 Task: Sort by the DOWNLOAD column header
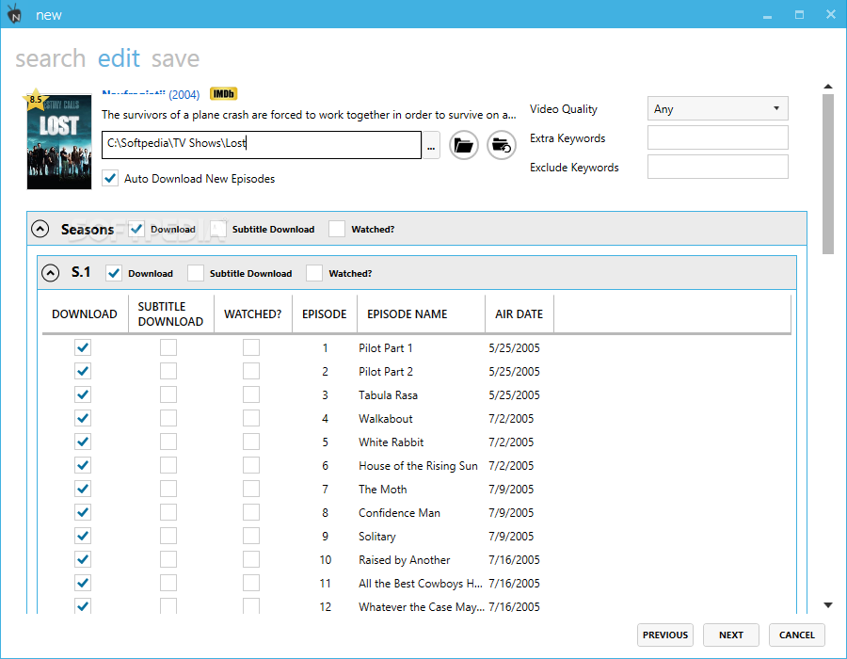coord(85,313)
